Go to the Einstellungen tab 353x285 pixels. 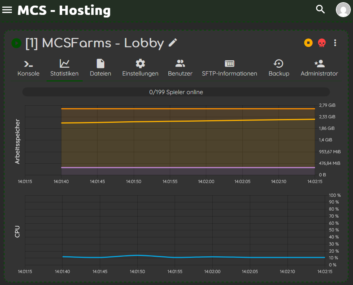point(140,68)
